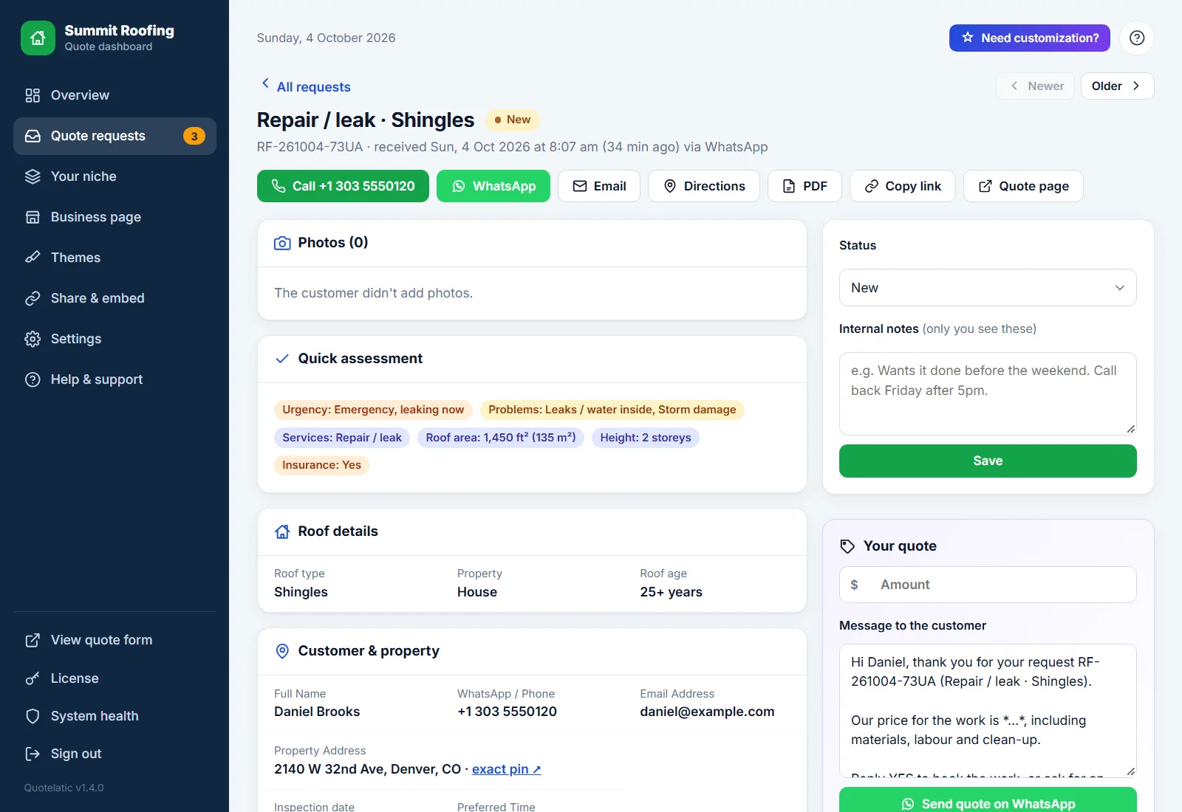Click the house icon beside Roof details
This screenshot has height=812, width=1182.
282,531
